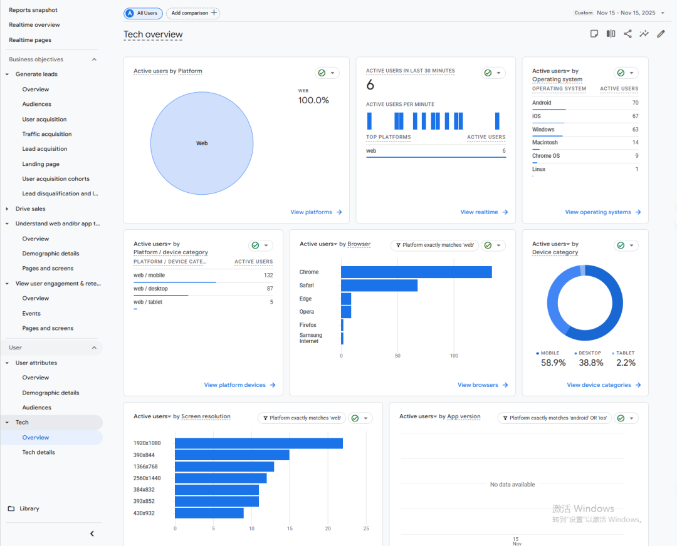Click plus icon in Add comparison chip
The height and width of the screenshot is (546, 677).
click(x=214, y=13)
